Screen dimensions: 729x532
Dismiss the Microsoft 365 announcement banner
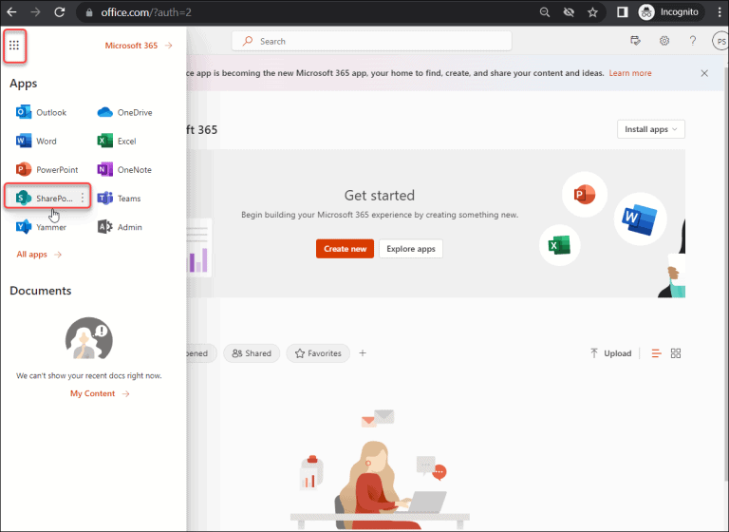[704, 73]
